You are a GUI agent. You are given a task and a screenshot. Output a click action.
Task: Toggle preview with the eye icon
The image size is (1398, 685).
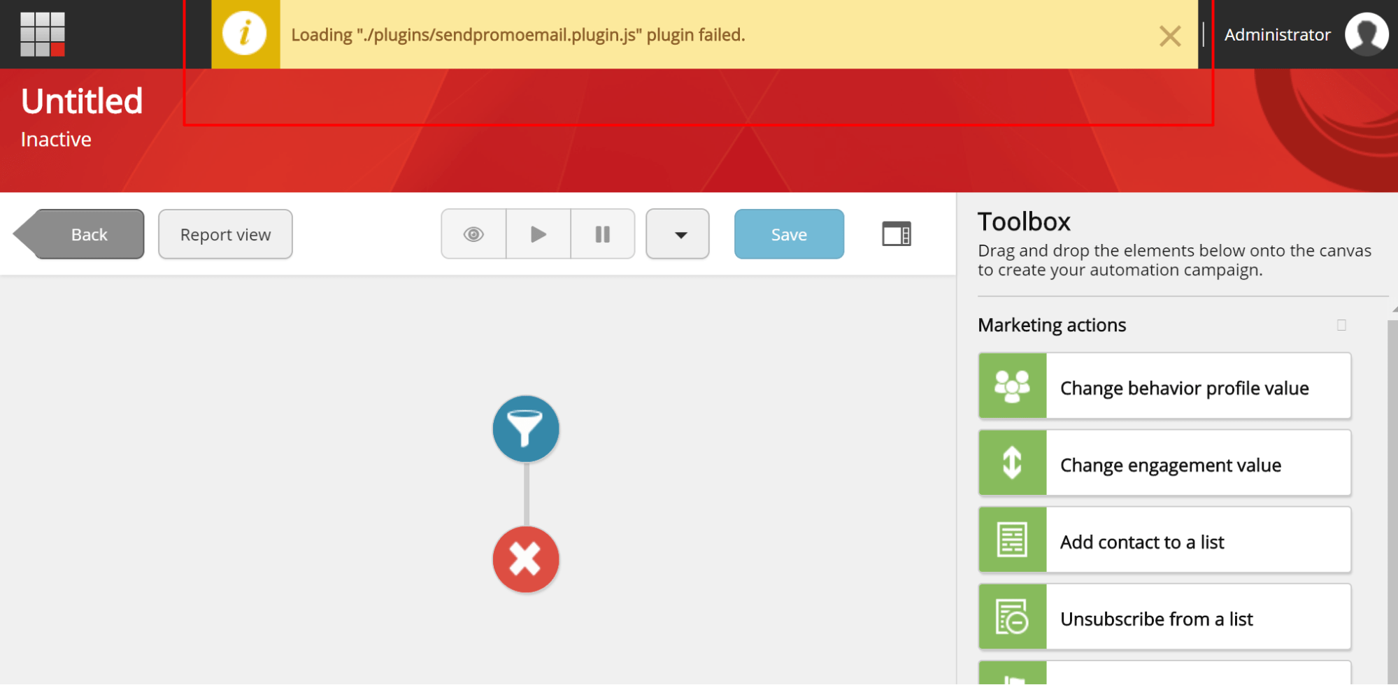(x=473, y=234)
